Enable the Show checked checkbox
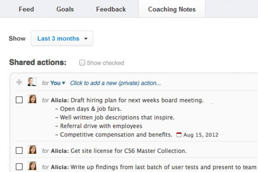The height and width of the screenshot is (172, 258). coord(82,63)
